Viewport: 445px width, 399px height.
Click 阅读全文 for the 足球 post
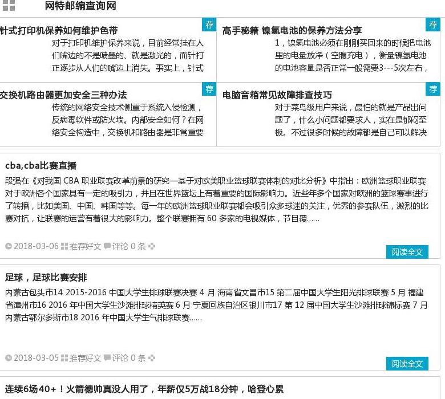click(407, 364)
